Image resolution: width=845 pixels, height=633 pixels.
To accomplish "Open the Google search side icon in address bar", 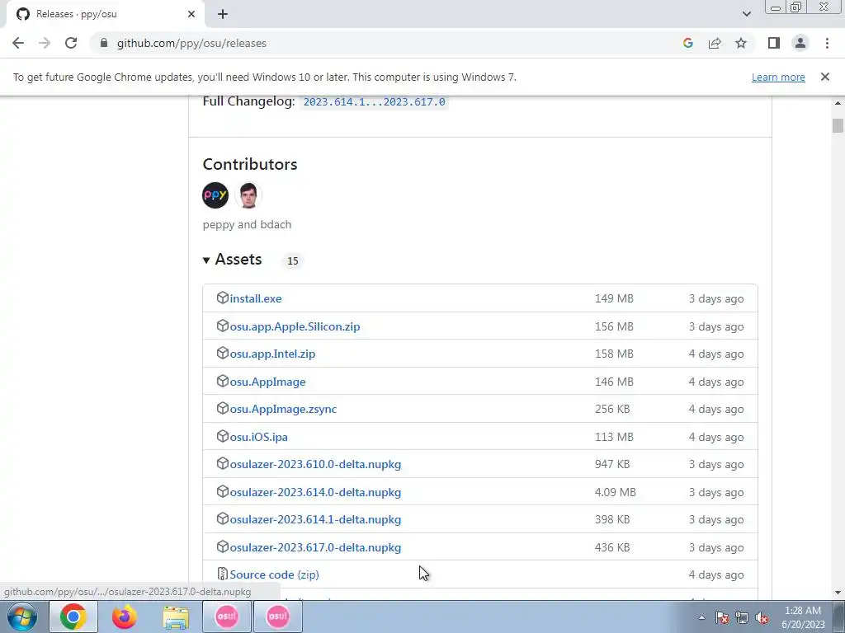I will click(687, 43).
